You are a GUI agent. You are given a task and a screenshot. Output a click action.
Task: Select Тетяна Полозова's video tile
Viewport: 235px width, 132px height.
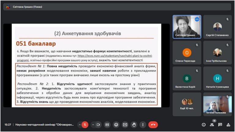(x=218, y=104)
